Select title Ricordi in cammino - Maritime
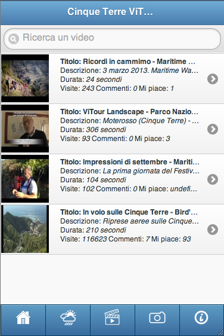Screen dimensions: 224x336 (x=127, y=62)
